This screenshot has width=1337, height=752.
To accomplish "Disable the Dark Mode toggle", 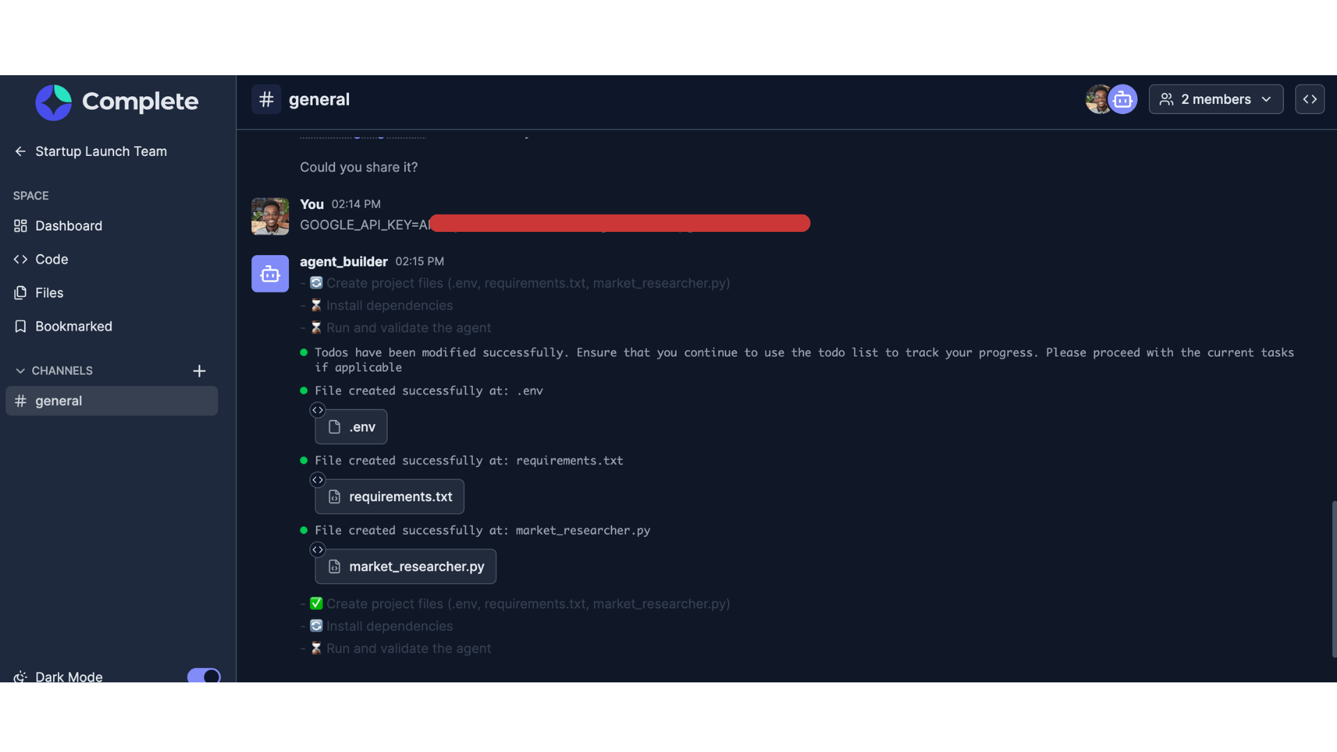I will [203, 675].
